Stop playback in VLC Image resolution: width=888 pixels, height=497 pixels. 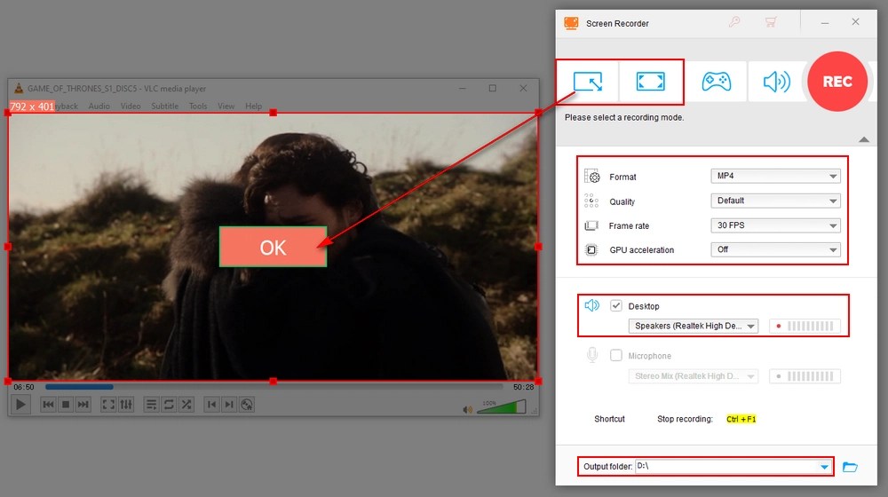coord(66,405)
